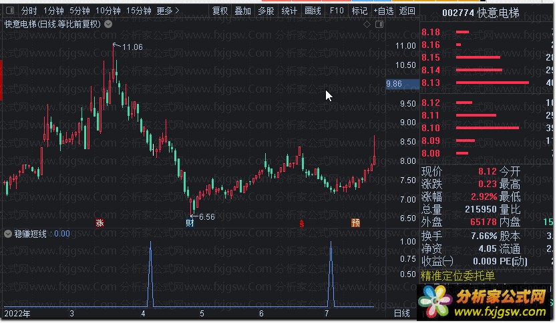557x323 pixels.
Task: Open the 复权 adjustment menu
Action: pyautogui.click(x=220, y=11)
